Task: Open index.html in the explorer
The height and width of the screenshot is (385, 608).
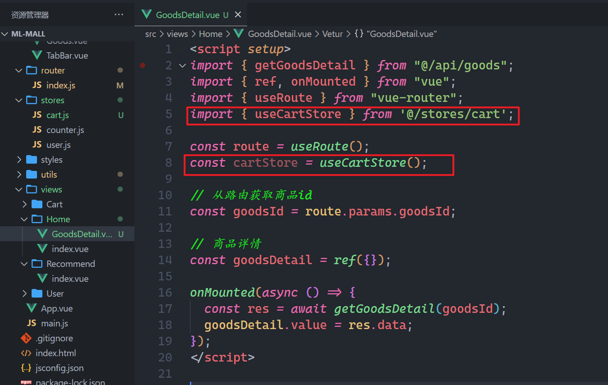Action: (x=56, y=353)
